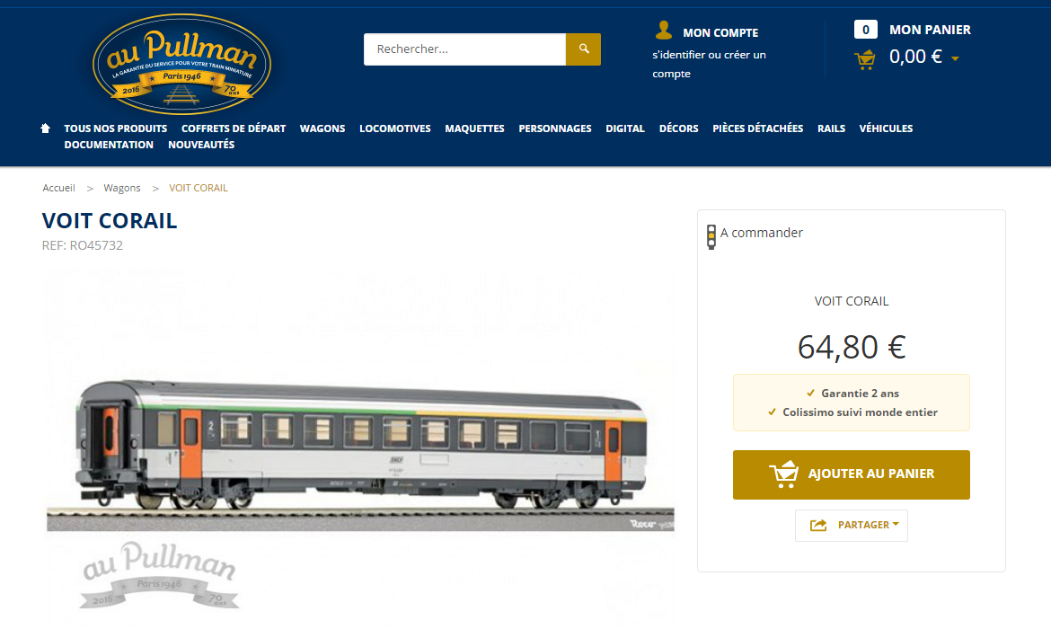Click the share arrow icon
This screenshot has width=1051, height=629.
pos(818,525)
